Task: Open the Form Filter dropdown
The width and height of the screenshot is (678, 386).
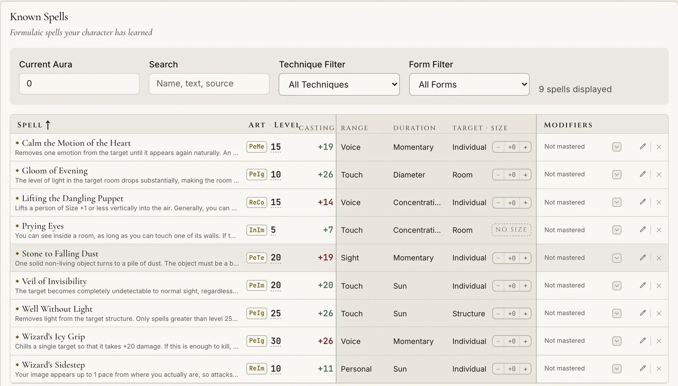Action: (469, 84)
